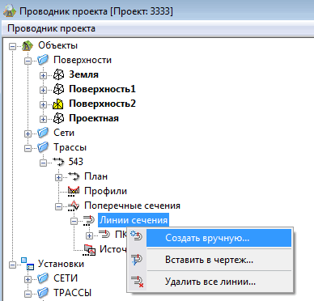Collapse the ТРАССЫ folder under Установки
Image resolution: width=314 pixels, height=301 pixels.
click(x=28, y=294)
